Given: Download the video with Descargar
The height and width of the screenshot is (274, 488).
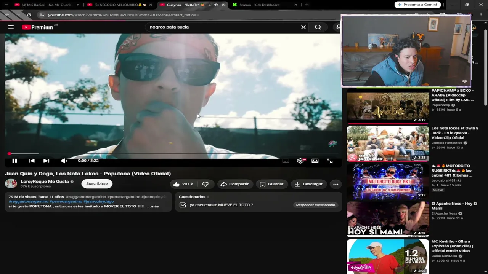Looking at the screenshot, I should coord(309,184).
